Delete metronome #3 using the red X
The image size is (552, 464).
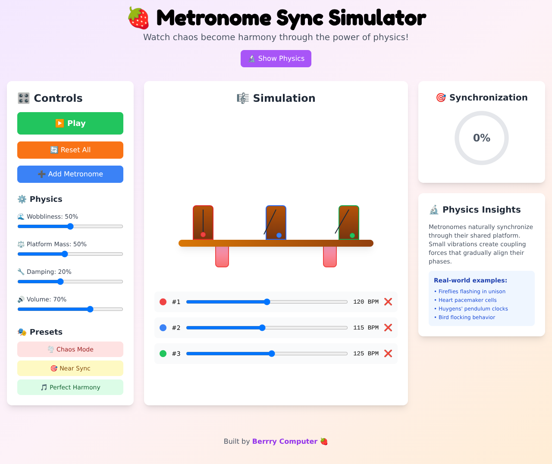point(388,354)
